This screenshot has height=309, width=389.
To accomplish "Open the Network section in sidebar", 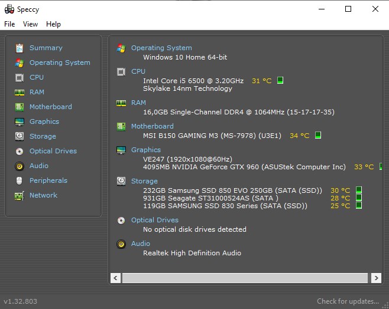I will point(43,195).
